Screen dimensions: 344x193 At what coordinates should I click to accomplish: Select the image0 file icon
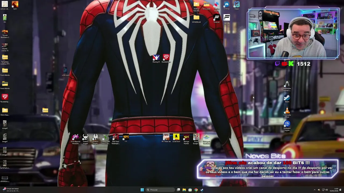tap(5, 125)
